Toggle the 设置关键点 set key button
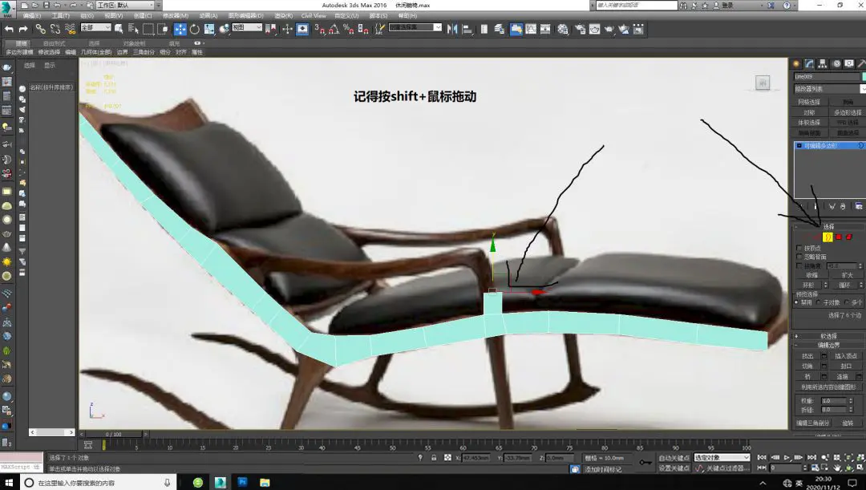Screen dimensions: 866x490 (674, 468)
